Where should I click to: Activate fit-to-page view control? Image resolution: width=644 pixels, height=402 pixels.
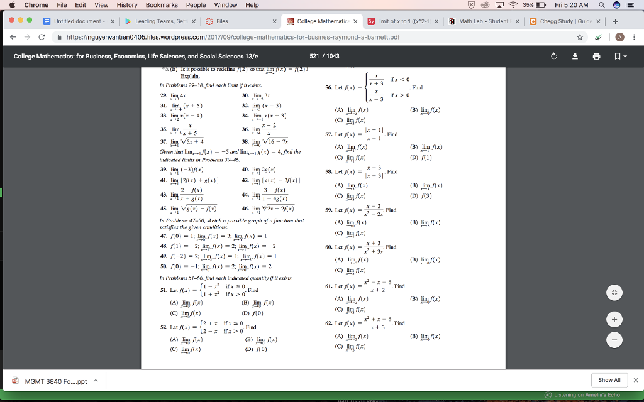(614, 292)
